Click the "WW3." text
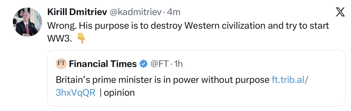 pos(60,39)
